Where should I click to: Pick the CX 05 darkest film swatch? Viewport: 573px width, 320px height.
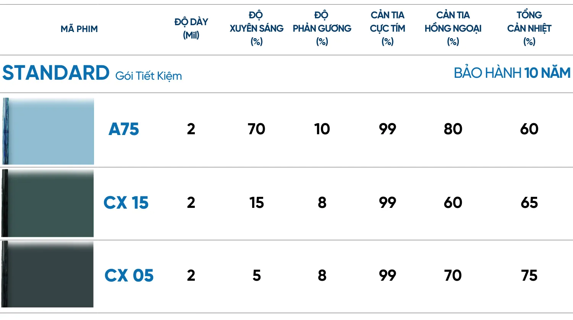[49, 275]
